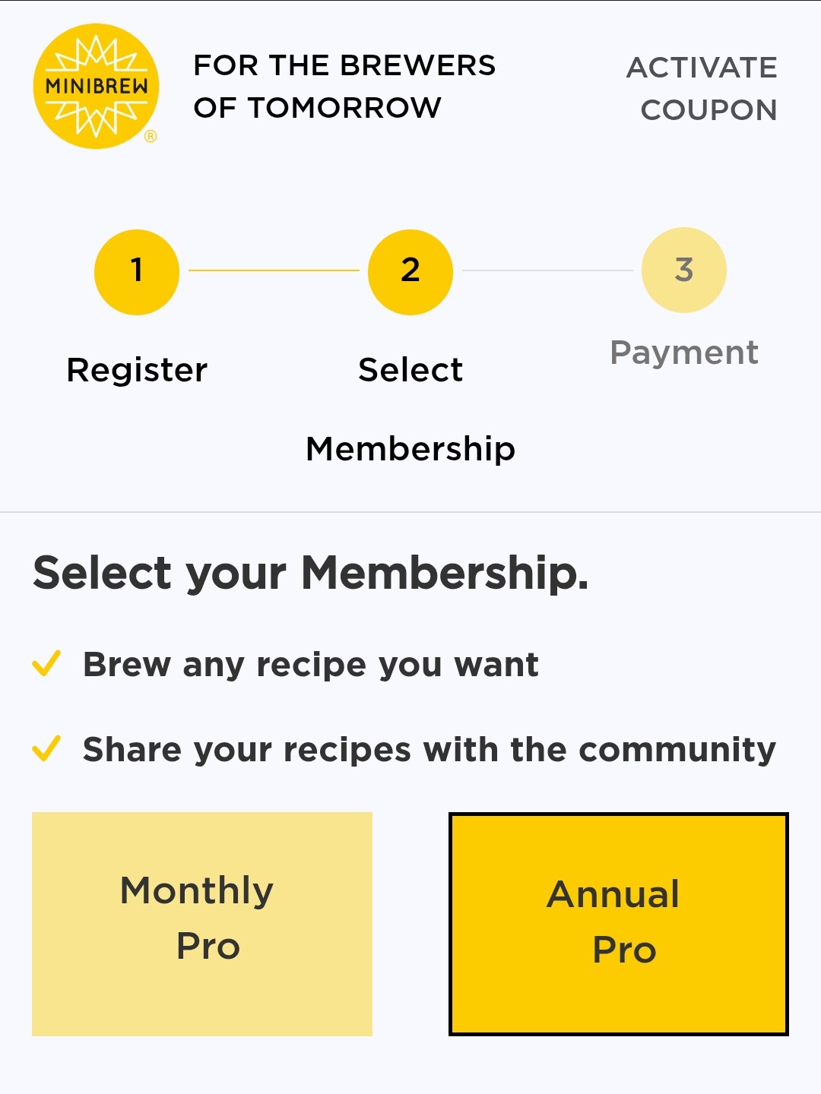The width and height of the screenshot is (821, 1094).
Task: Jump to the Payment step label
Action: (x=684, y=353)
